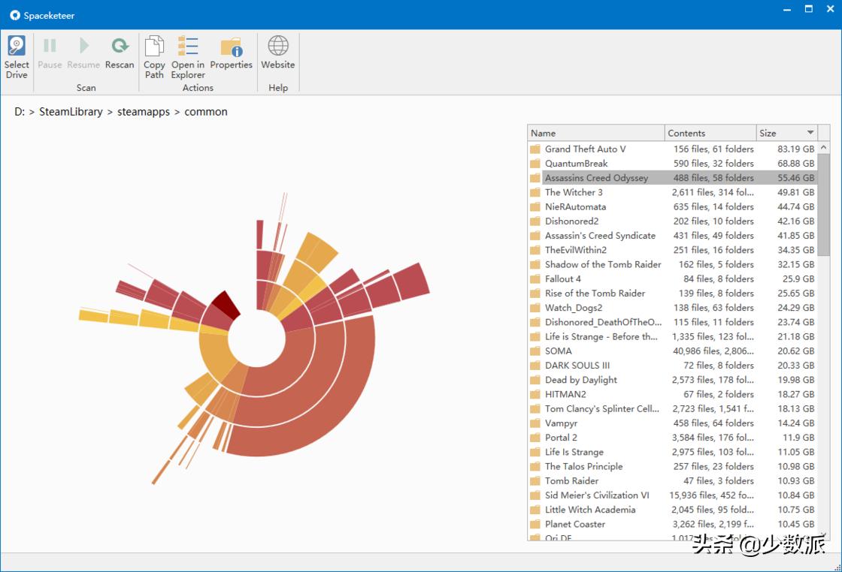Pause the current scan
The height and width of the screenshot is (572, 842).
(50, 53)
